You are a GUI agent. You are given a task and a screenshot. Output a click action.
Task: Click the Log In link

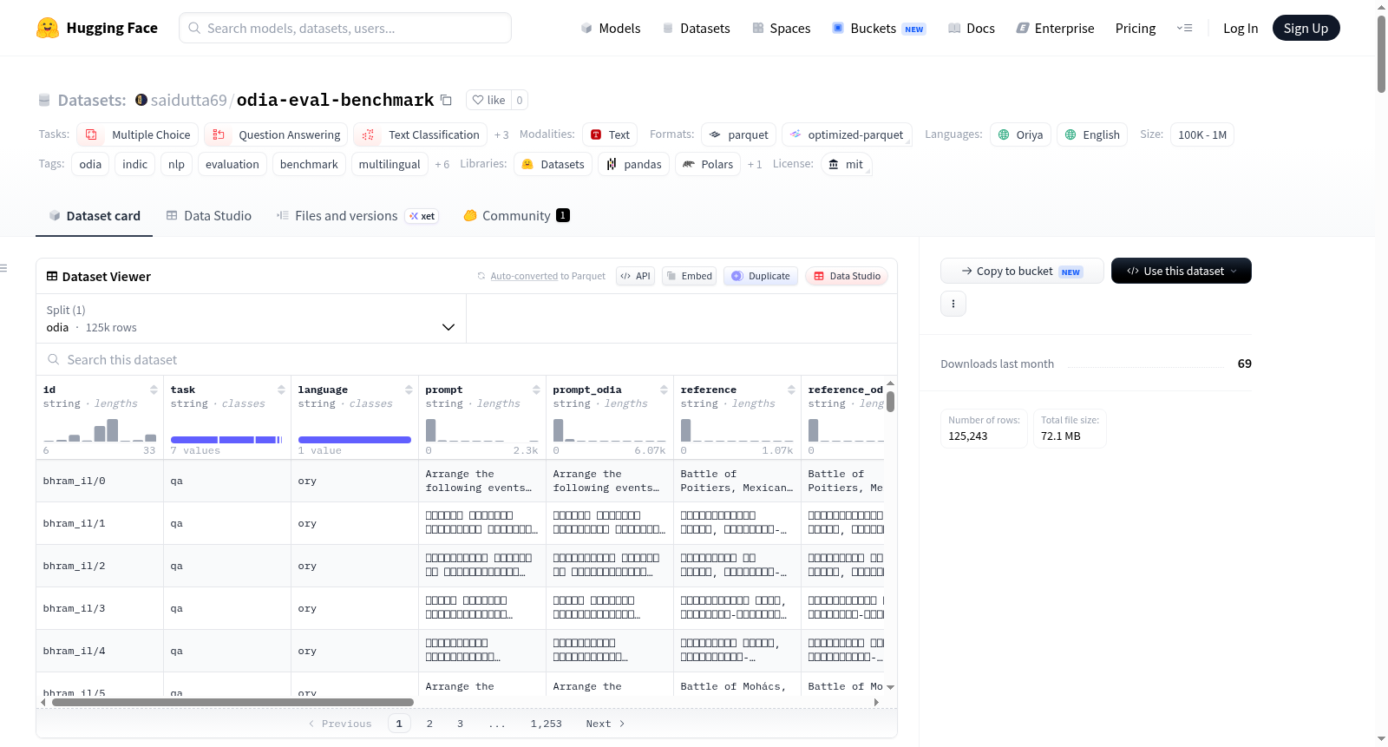(1241, 28)
